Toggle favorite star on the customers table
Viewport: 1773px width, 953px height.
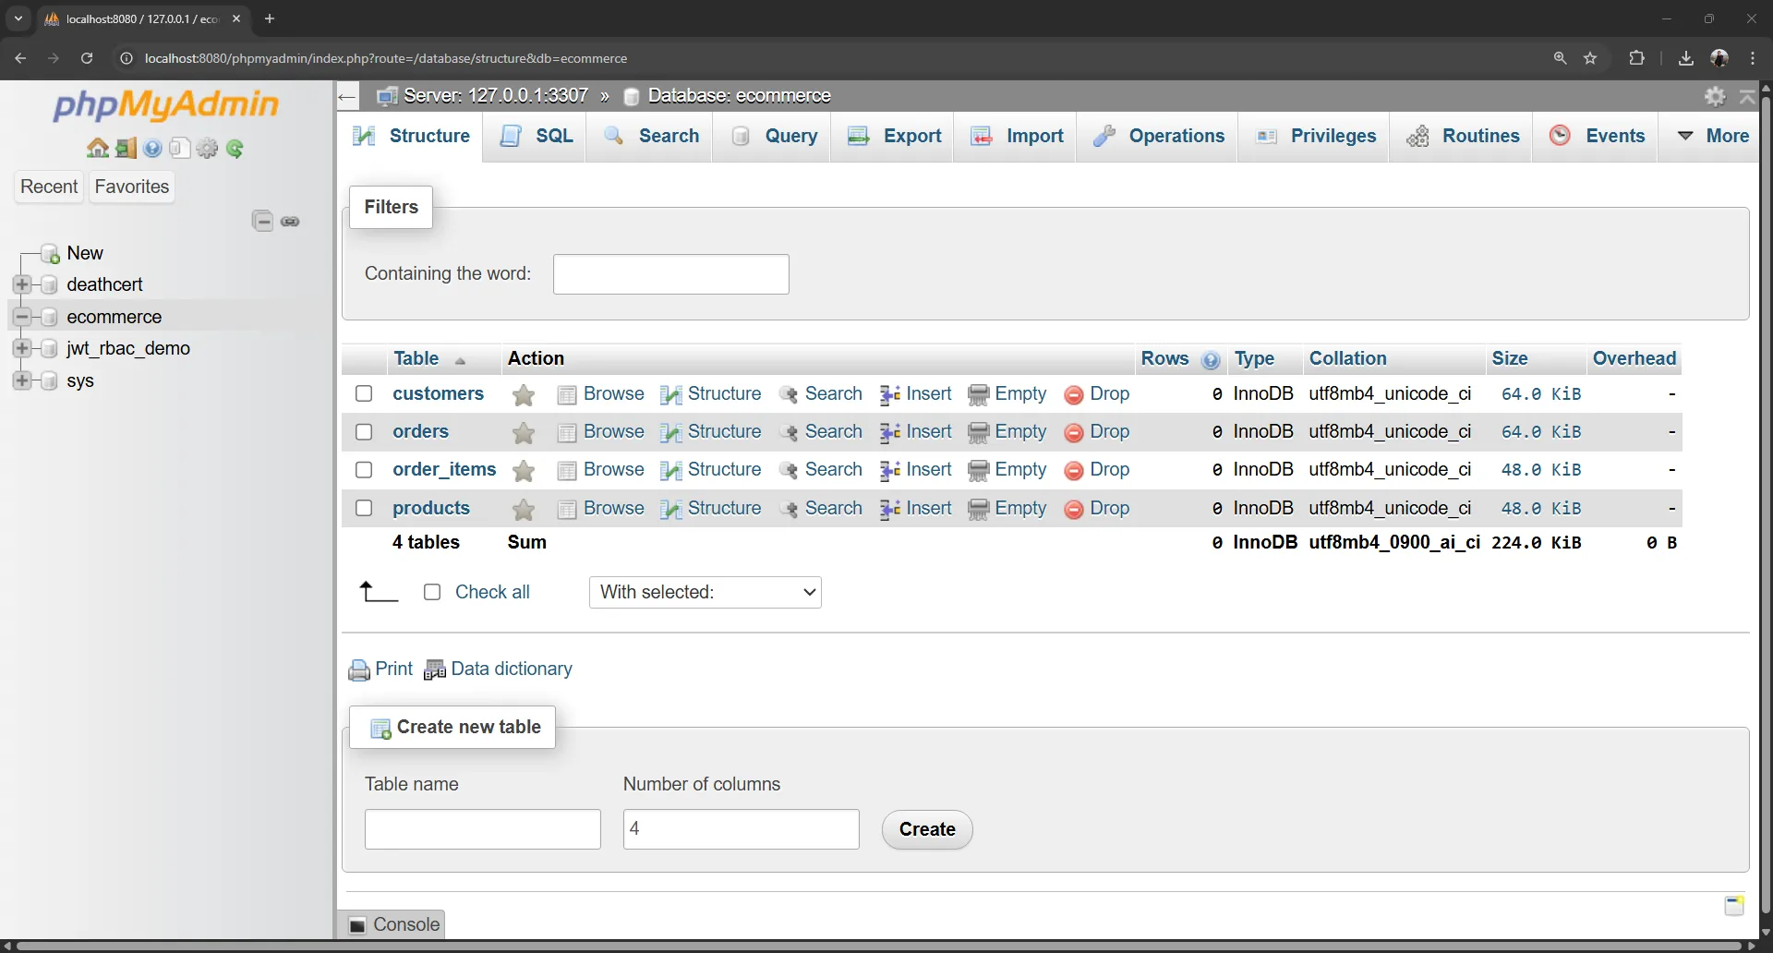click(x=523, y=393)
